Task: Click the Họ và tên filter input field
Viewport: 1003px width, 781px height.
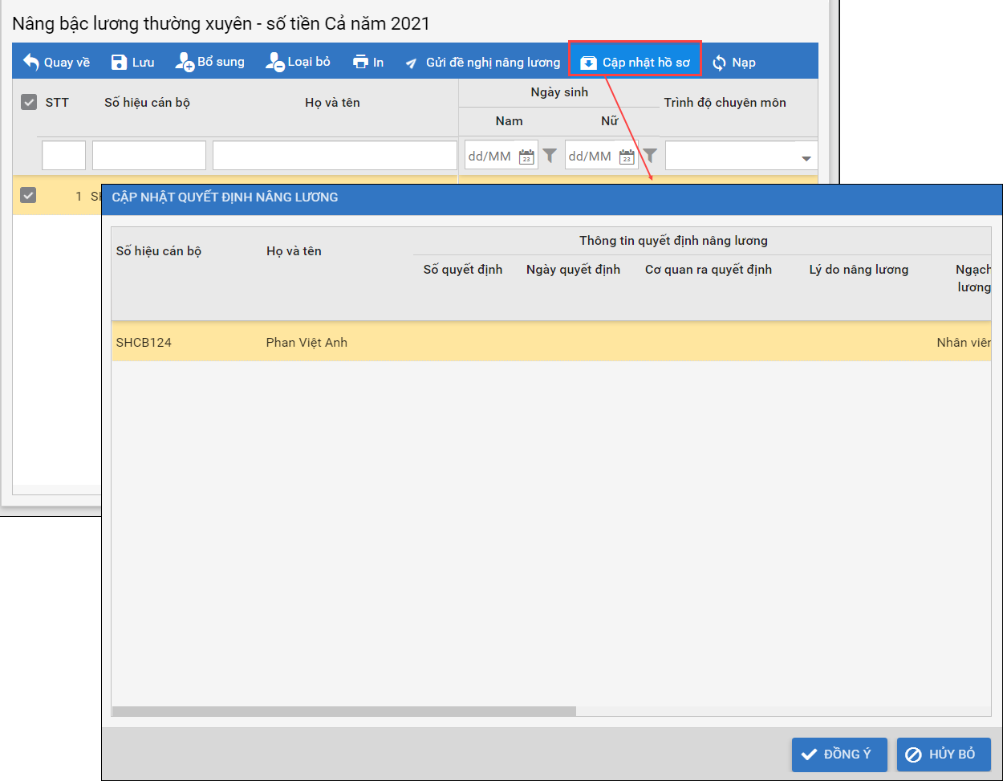Action: pos(335,156)
